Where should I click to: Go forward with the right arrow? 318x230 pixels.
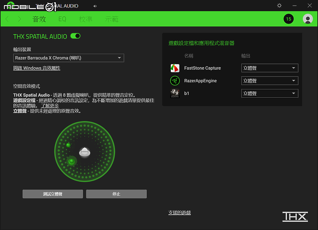pyautogui.click(x=19, y=19)
